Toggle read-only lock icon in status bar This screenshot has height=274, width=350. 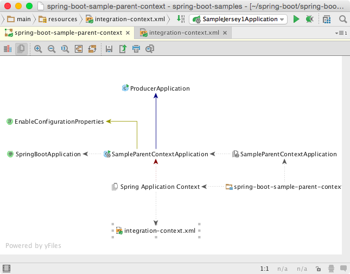point(318,269)
